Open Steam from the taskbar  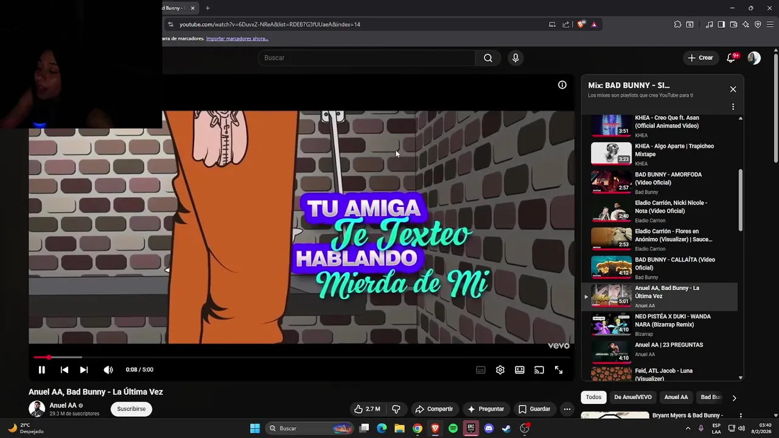tap(506, 428)
